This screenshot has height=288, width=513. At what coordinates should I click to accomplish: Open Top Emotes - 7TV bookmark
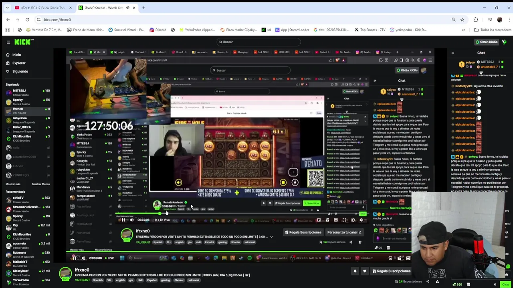pos(369,30)
